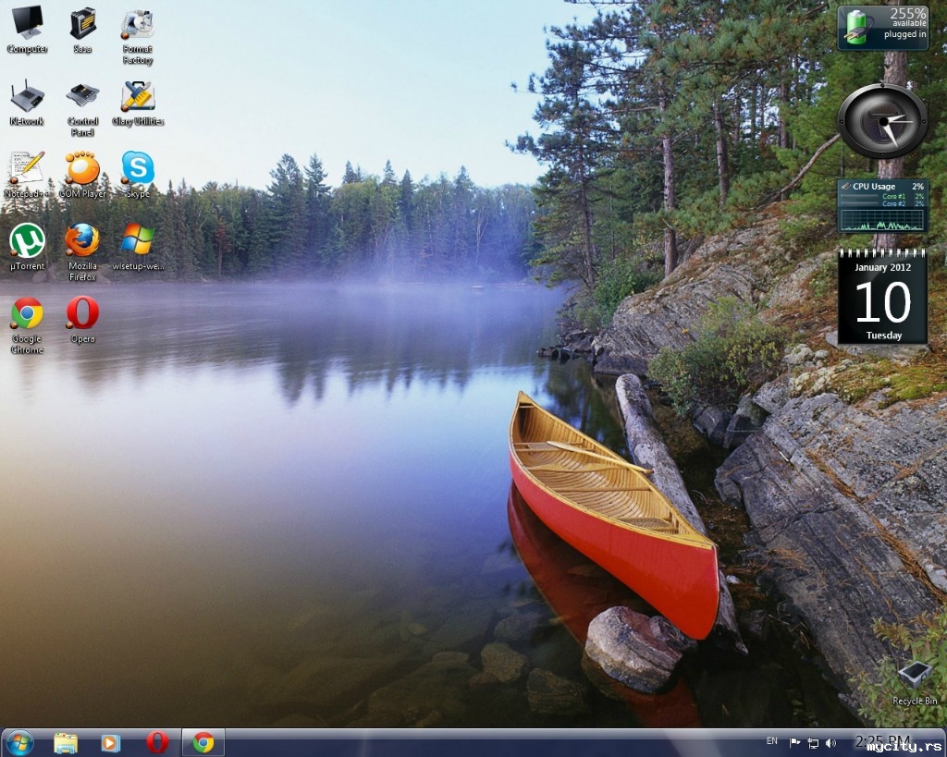Screen dimensions: 947x757
Task: Open the Skype desktop icon
Action: (x=138, y=174)
